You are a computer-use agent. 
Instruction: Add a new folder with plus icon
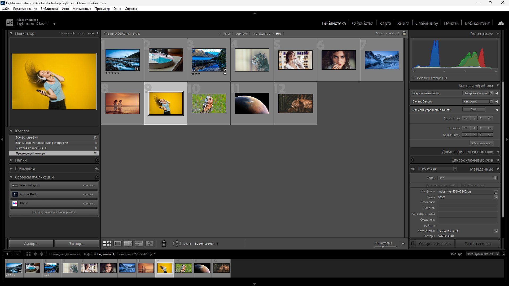(96, 160)
